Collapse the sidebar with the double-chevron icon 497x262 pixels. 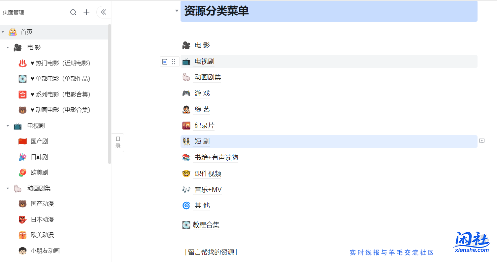103,12
